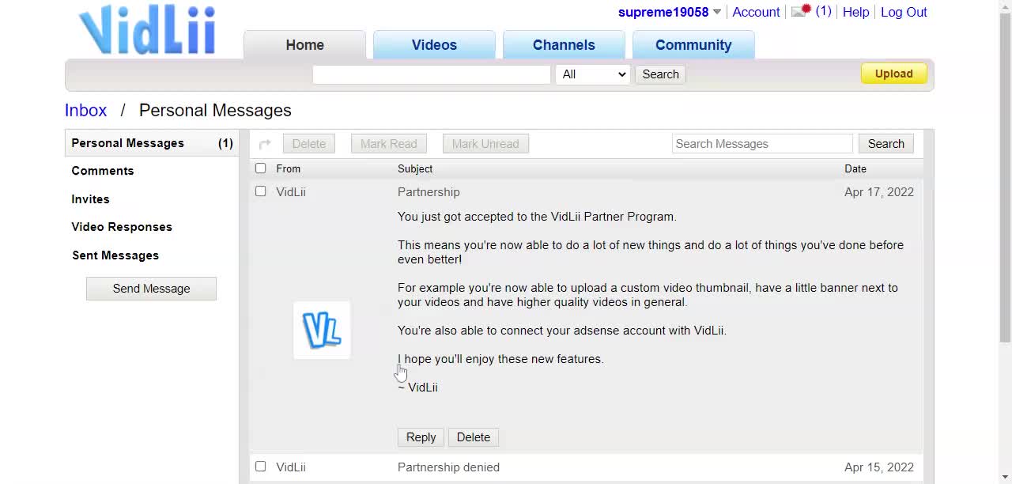
Task: Switch to the Videos tab
Action: [x=434, y=45]
